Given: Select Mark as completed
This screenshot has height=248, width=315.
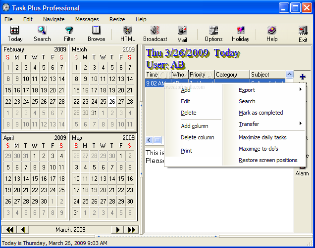Looking at the screenshot, I should tap(264, 113).
